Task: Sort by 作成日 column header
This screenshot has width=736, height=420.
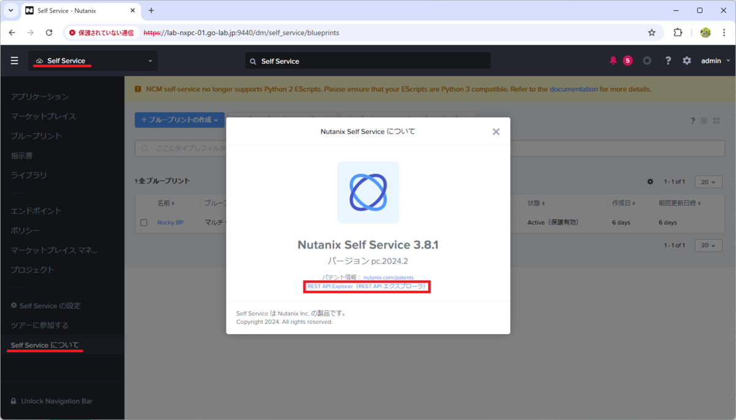Action: (624, 203)
